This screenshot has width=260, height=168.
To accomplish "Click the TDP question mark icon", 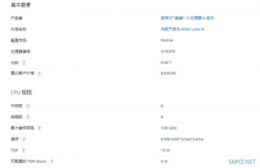I will (x=23, y=150).
